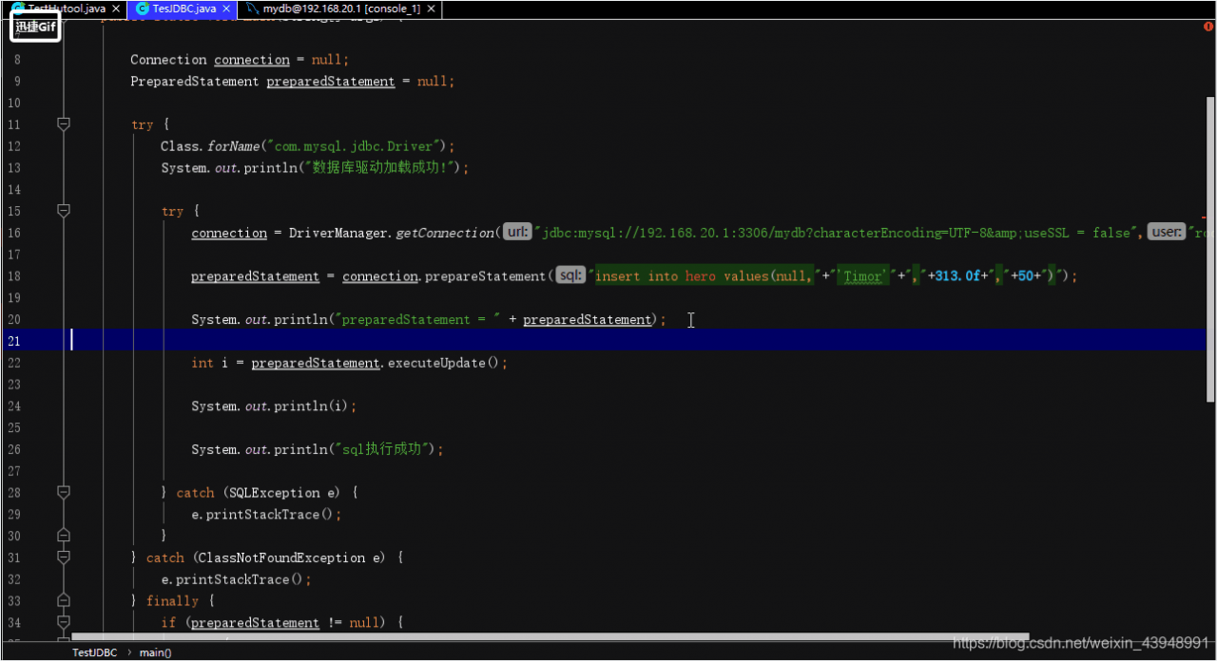Close the TestHutool.java tab
The width and height of the screenshot is (1217, 661).
(x=115, y=9)
